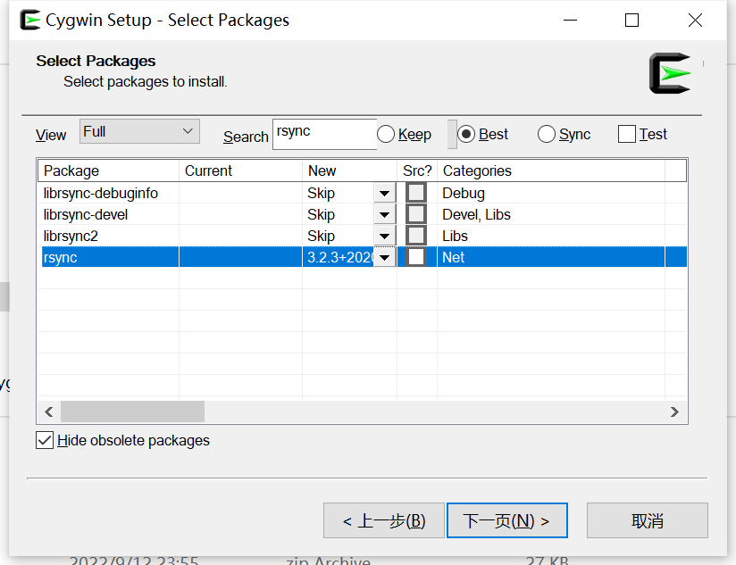Image resolution: width=736 pixels, height=565 pixels.
Task: Click the 3.2.3+202 version cell
Action: point(339,257)
